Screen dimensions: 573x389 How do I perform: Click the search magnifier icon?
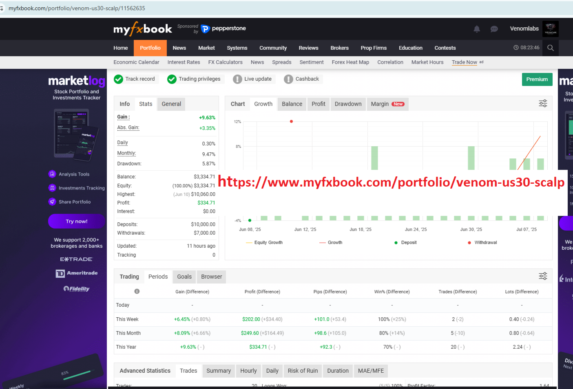click(x=551, y=48)
